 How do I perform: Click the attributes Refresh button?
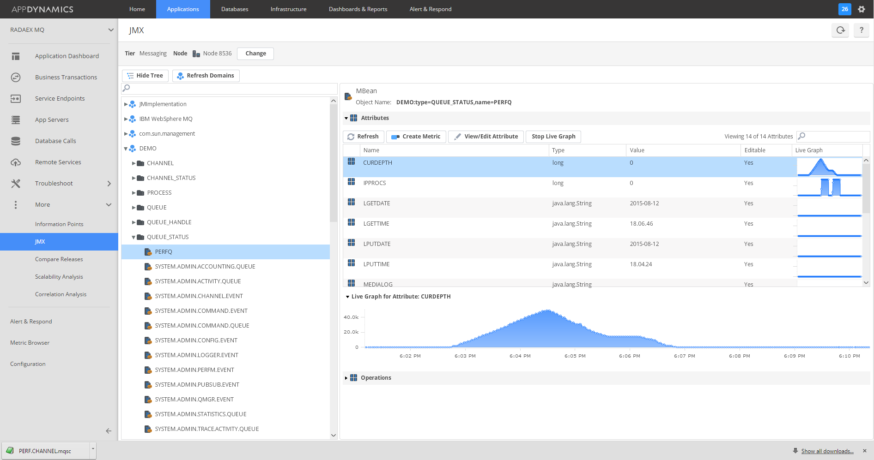click(363, 137)
